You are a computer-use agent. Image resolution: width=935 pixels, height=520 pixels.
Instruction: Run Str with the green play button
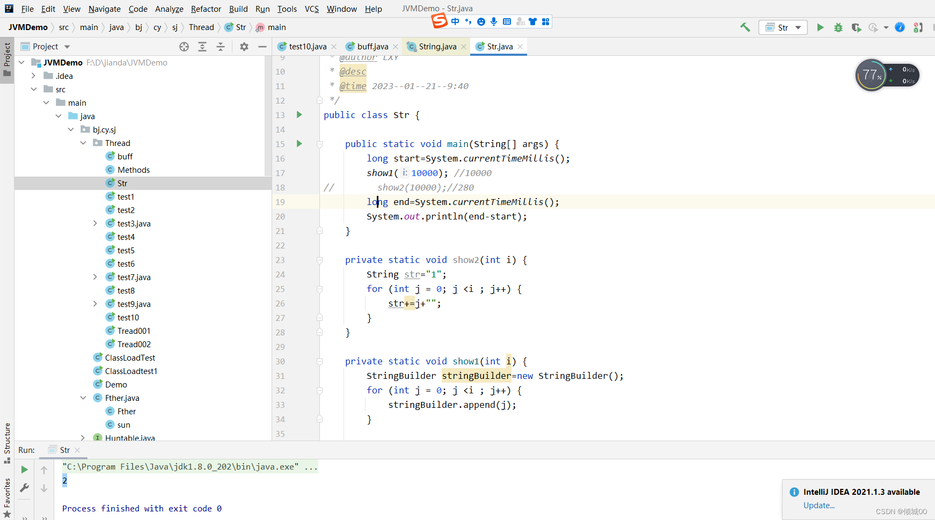(820, 27)
